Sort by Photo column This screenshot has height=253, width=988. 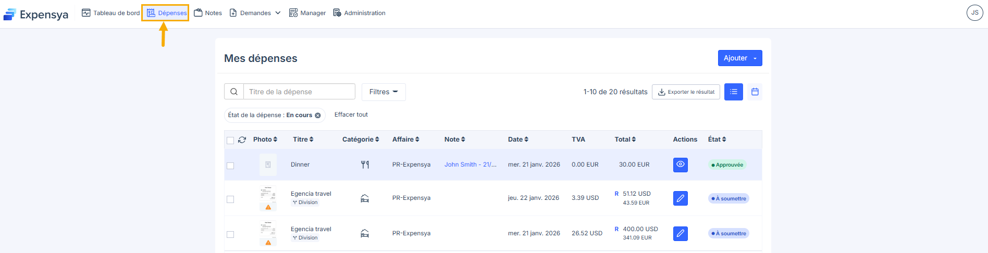pos(265,140)
